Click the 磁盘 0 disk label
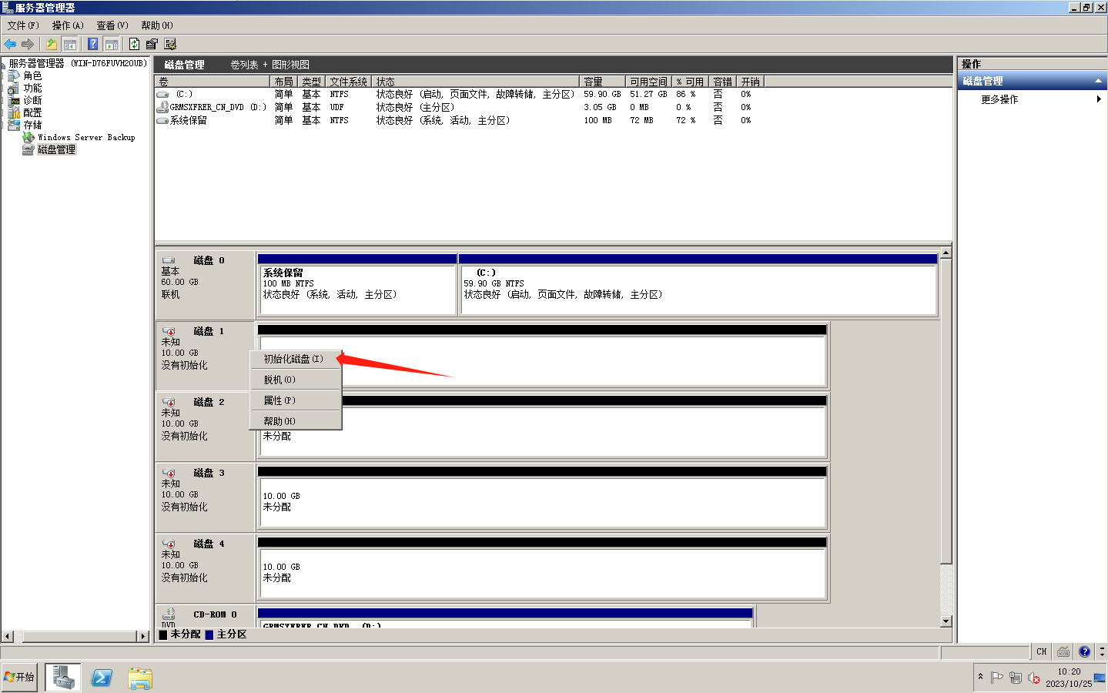Screen dimensions: 1108x693 [x=209, y=260]
